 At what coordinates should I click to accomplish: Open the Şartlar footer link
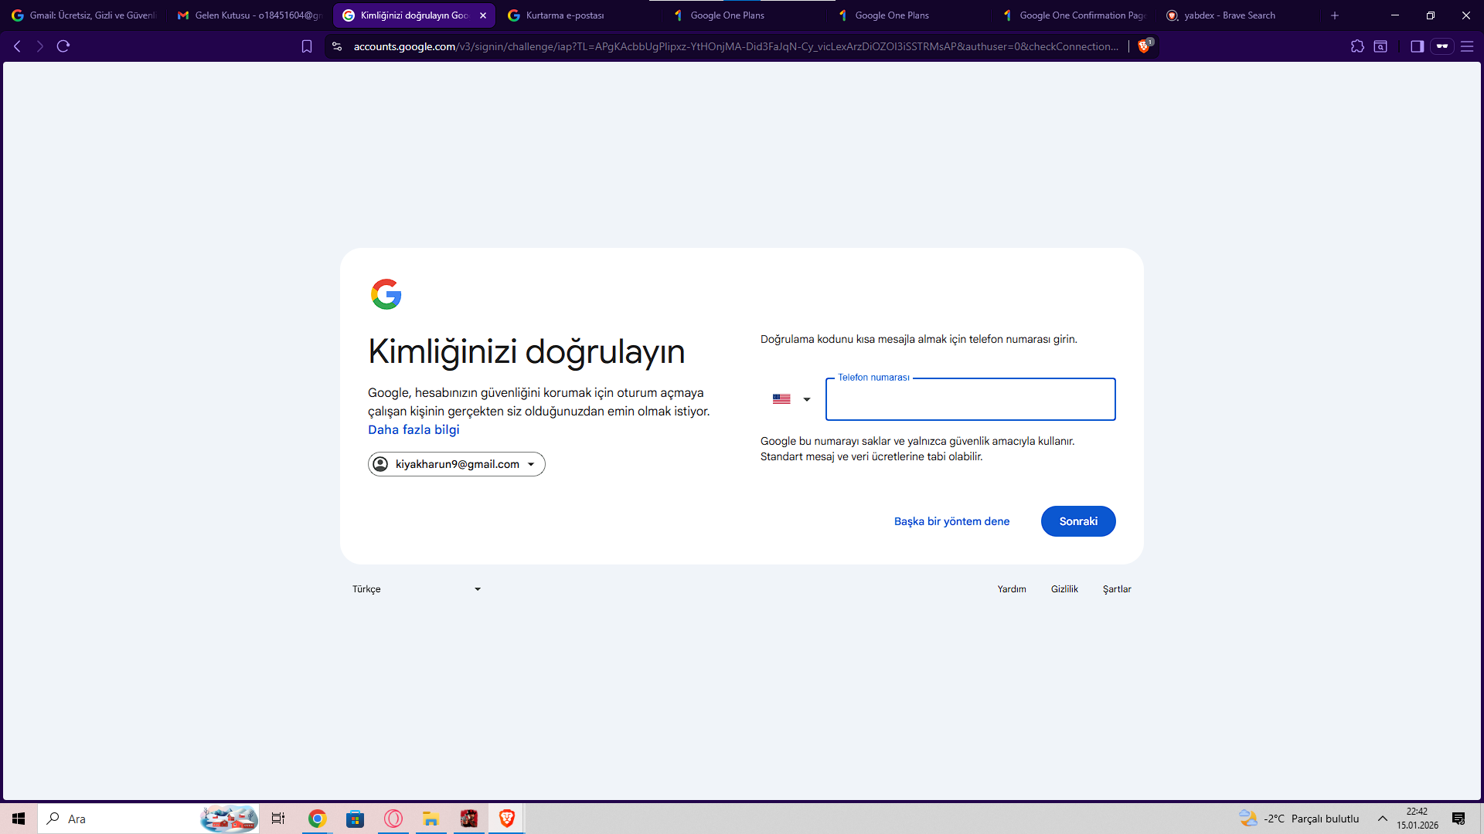click(x=1117, y=589)
